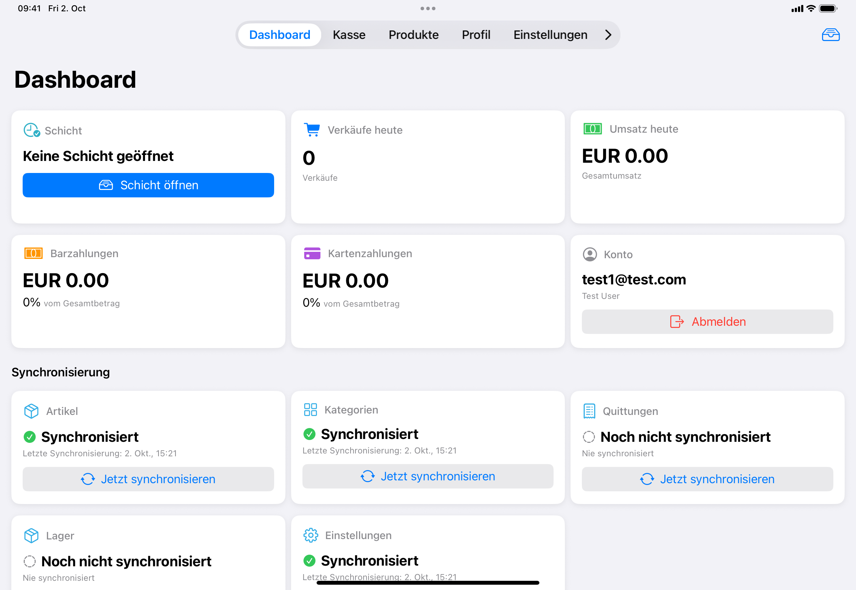Tap the orange Barzahlungen cash icon
Viewport: 856px width, 590px height.
pos(33,253)
